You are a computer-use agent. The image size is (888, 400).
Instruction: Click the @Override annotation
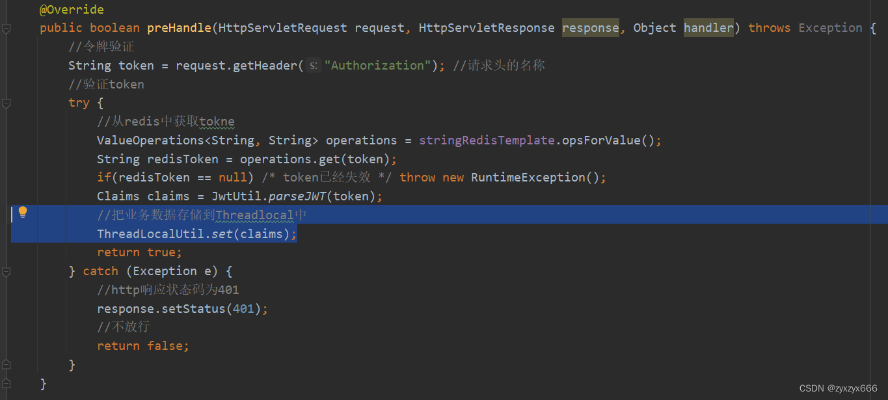pos(71,9)
